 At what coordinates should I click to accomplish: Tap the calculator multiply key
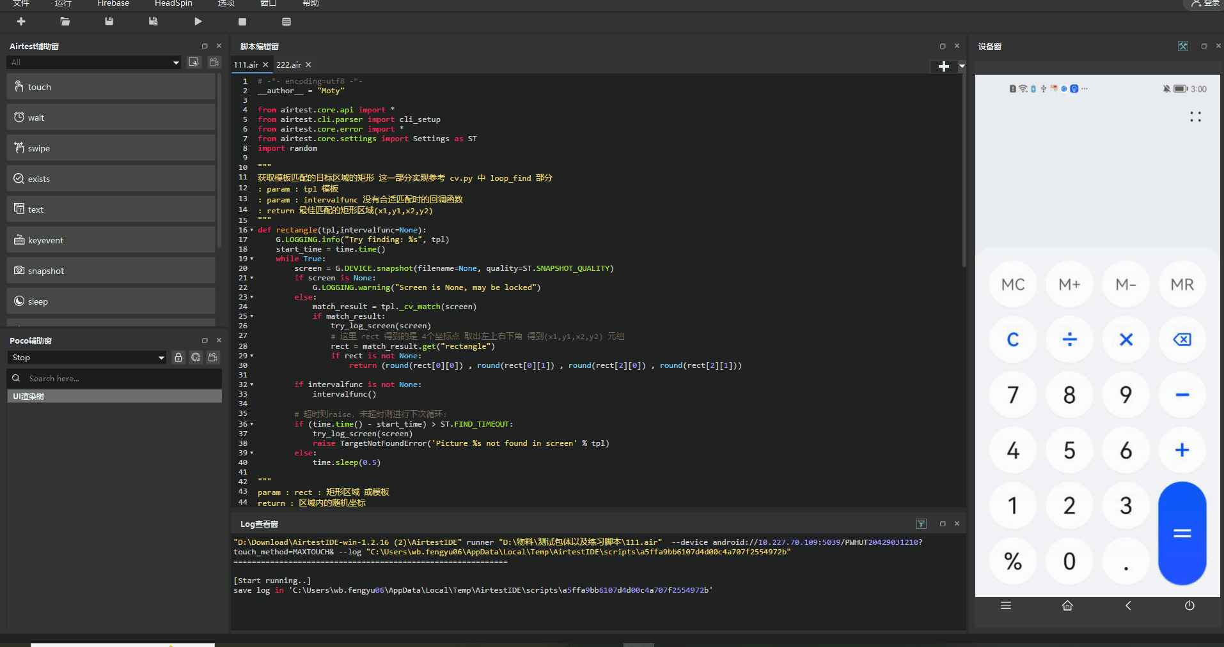click(1126, 339)
